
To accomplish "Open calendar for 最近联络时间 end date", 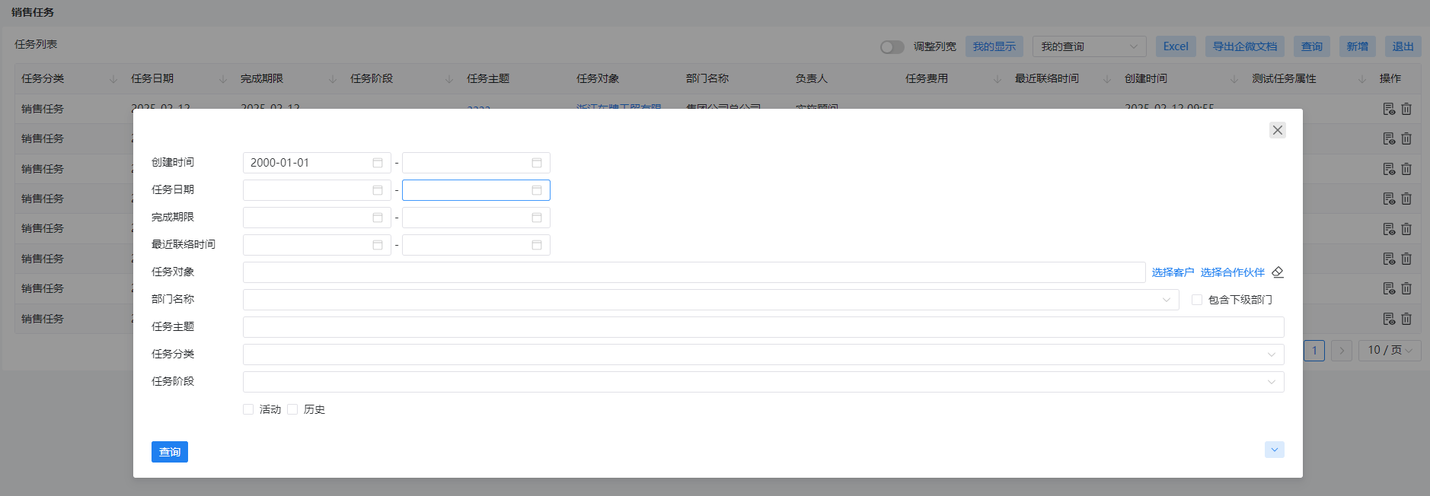I will pyautogui.click(x=537, y=245).
